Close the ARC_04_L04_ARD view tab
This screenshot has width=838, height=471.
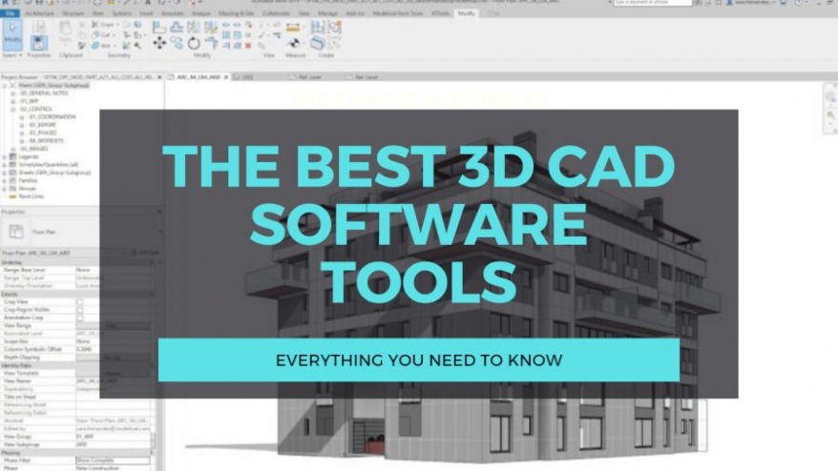click(x=226, y=77)
